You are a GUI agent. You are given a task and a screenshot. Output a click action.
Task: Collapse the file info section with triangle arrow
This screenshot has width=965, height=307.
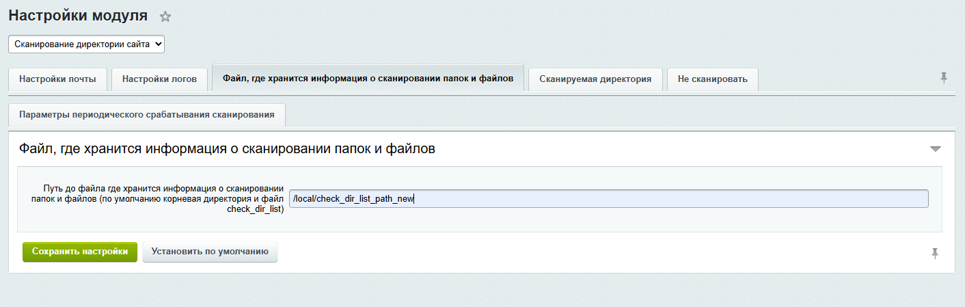936,149
